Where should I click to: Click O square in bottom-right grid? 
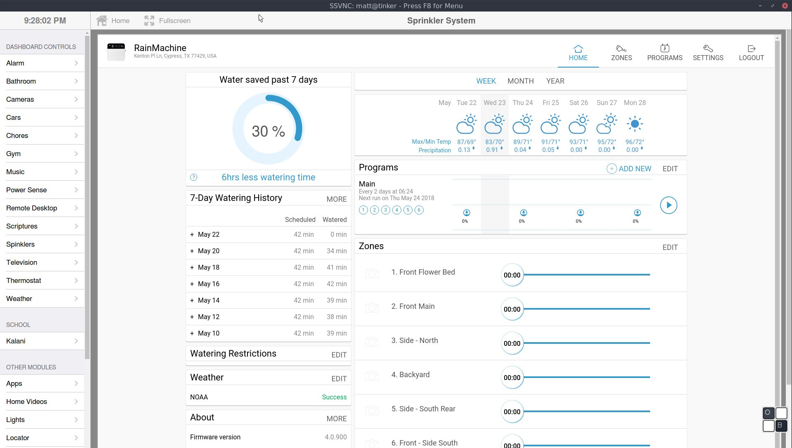coord(768,413)
